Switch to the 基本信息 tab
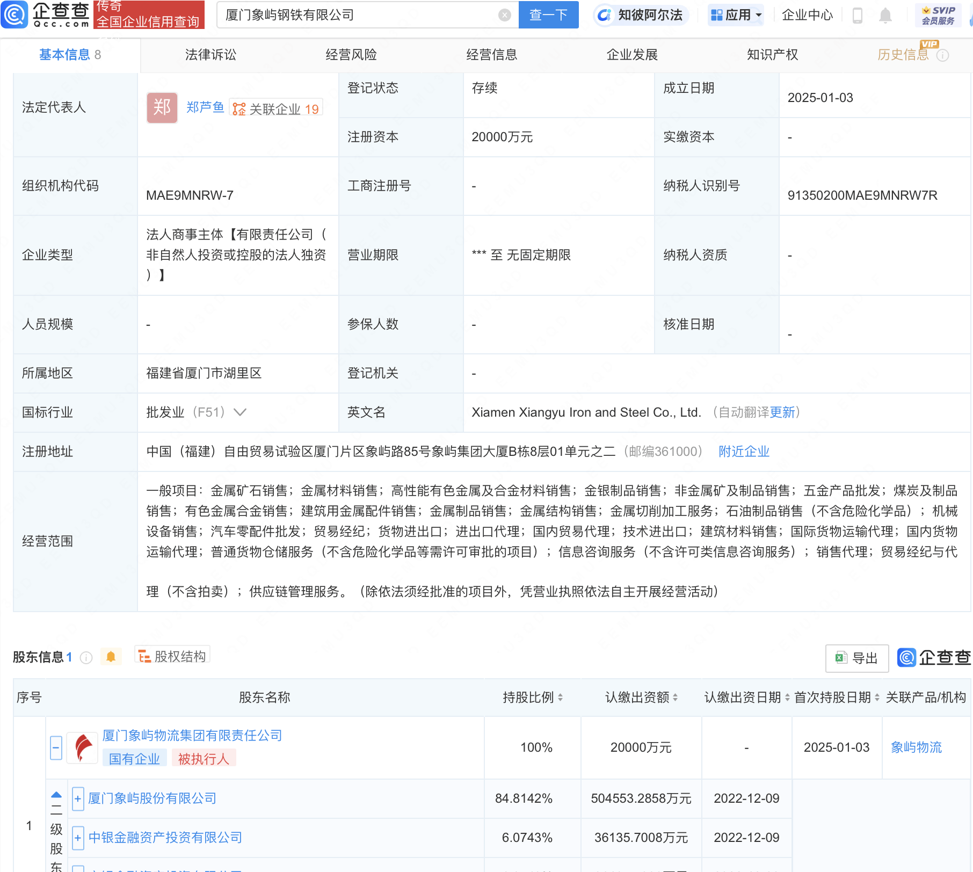 tap(70, 55)
